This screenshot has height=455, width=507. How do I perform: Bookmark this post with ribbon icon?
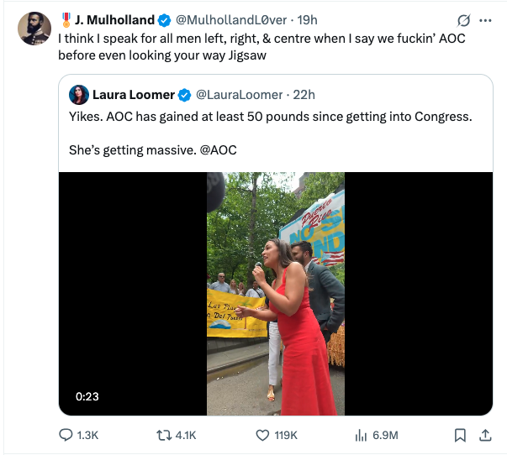point(460,436)
